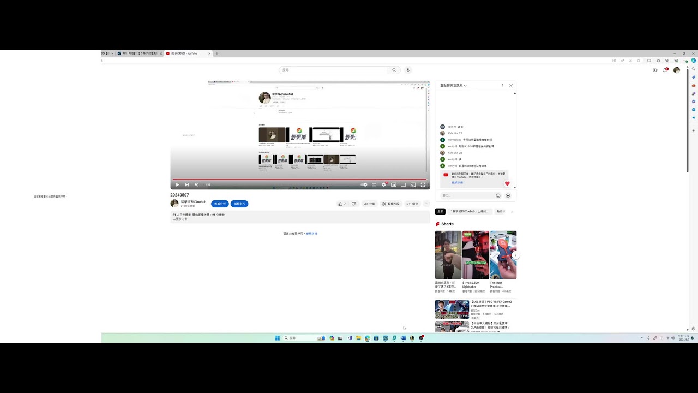Open Edge sidebar settings gear
698x393 pixels.
pos(694,329)
